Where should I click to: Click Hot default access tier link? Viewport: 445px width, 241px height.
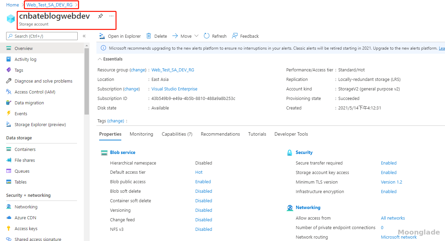tap(199, 172)
